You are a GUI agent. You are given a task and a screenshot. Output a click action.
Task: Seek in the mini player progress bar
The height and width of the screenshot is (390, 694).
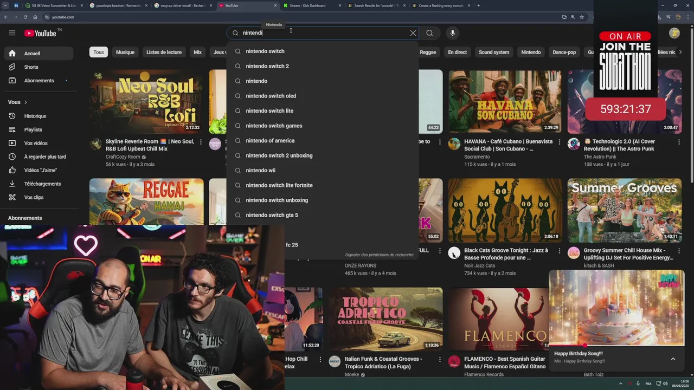tap(616, 346)
